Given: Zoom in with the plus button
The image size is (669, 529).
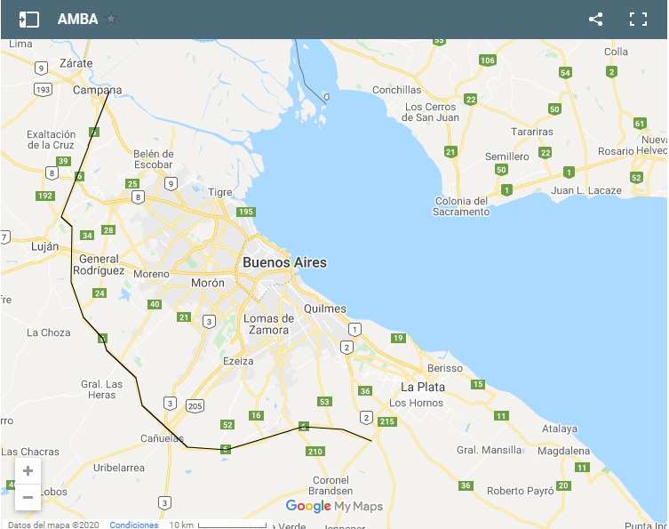Looking at the screenshot, I should [28, 471].
